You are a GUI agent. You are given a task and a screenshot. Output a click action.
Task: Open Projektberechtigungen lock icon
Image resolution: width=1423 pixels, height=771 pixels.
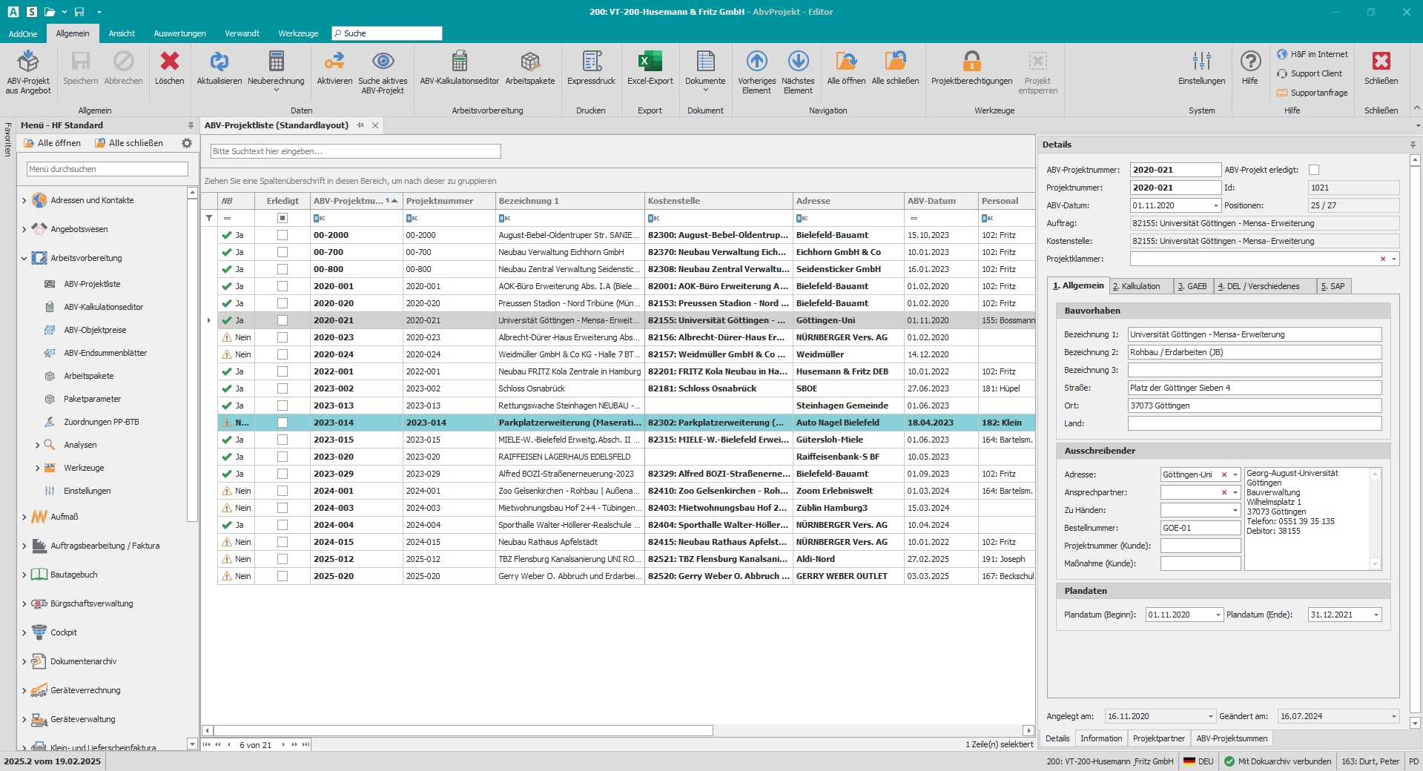(x=971, y=62)
